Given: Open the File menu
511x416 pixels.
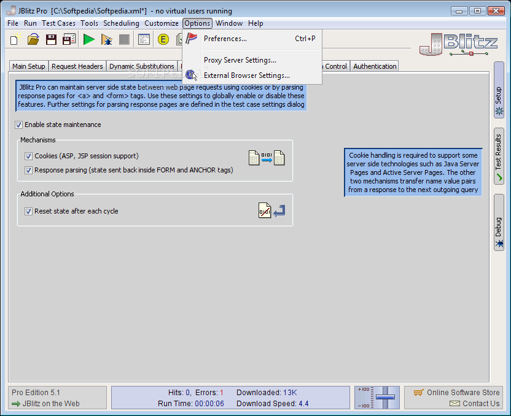Looking at the screenshot, I should click(13, 23).
